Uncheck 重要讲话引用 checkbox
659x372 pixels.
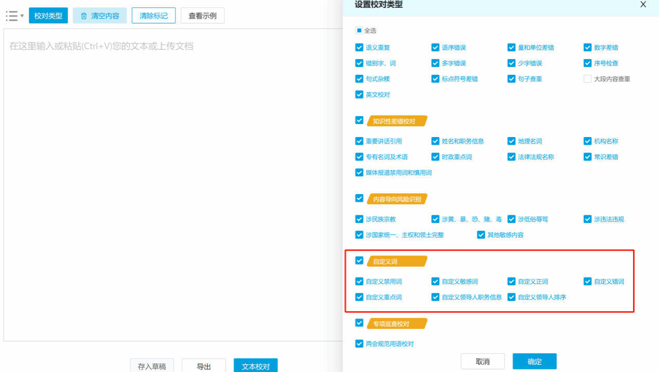pos(359,141)
